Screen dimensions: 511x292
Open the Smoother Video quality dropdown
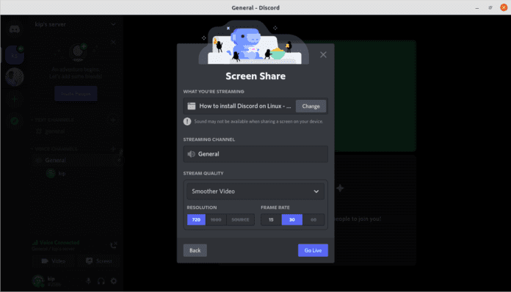coord(255,191)
